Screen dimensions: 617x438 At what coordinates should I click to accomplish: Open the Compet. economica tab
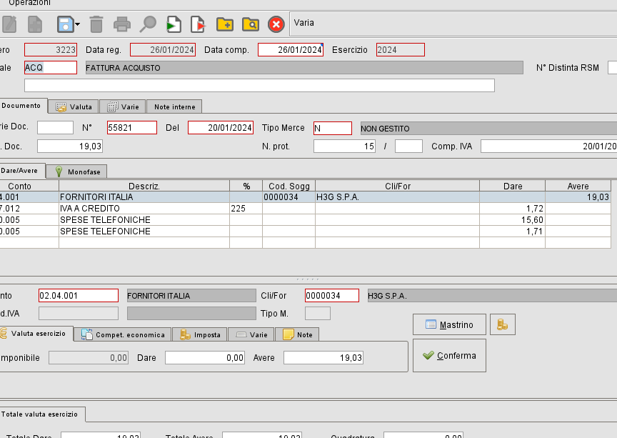tap(123, 335)
